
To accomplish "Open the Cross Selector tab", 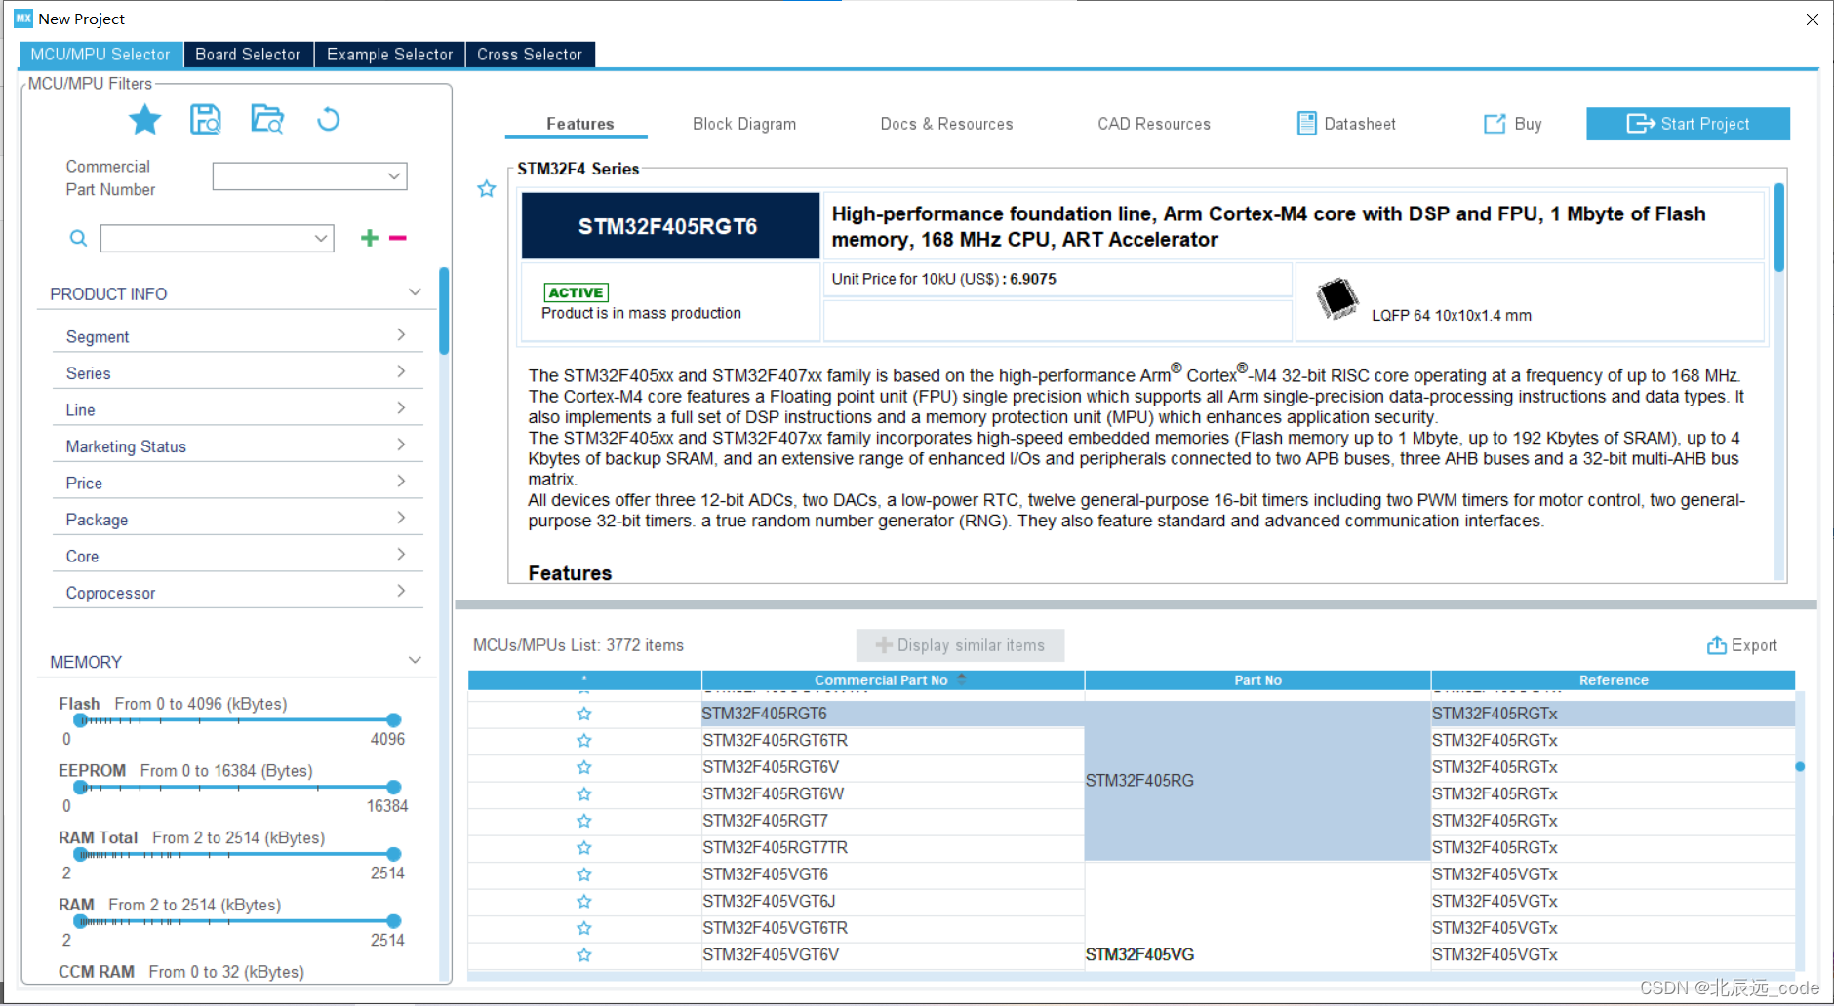I will click(x=530, y=55).
